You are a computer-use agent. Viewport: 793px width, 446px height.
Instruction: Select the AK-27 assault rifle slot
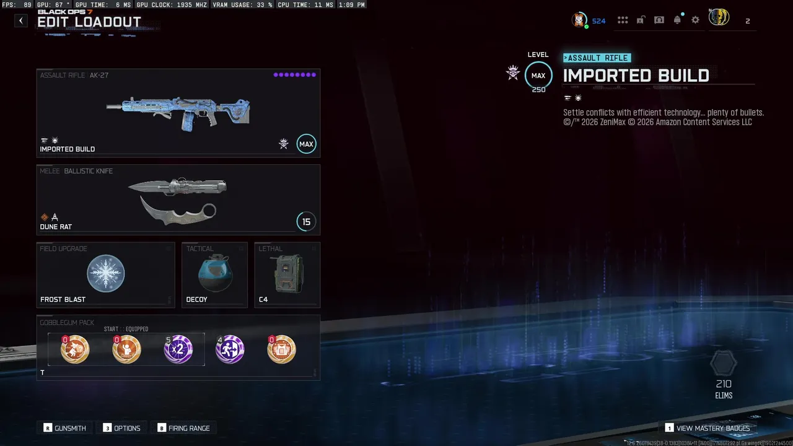coord(178,112)
